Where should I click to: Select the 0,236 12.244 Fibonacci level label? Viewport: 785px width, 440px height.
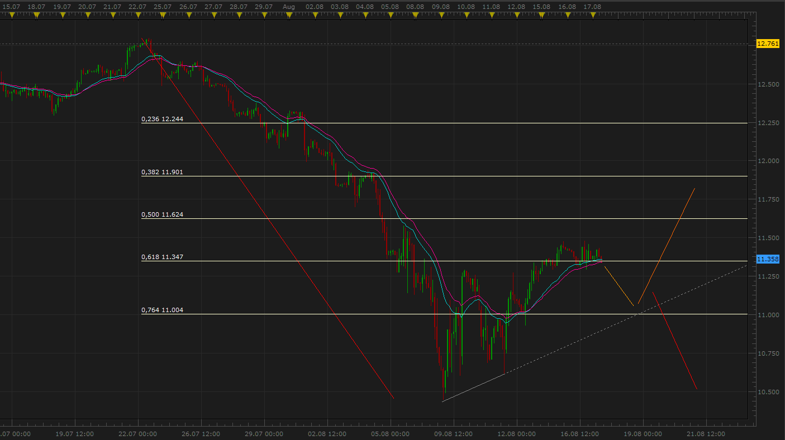click(162, 119)
